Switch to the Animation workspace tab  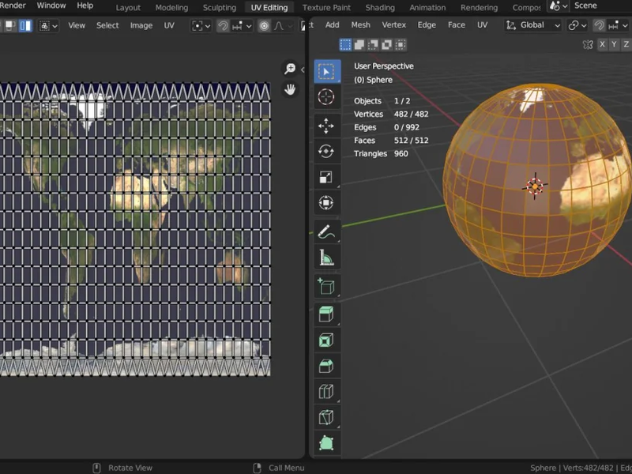(427, 7)
